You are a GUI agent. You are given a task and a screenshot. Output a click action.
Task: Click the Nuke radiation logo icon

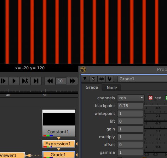click(83, 69)
